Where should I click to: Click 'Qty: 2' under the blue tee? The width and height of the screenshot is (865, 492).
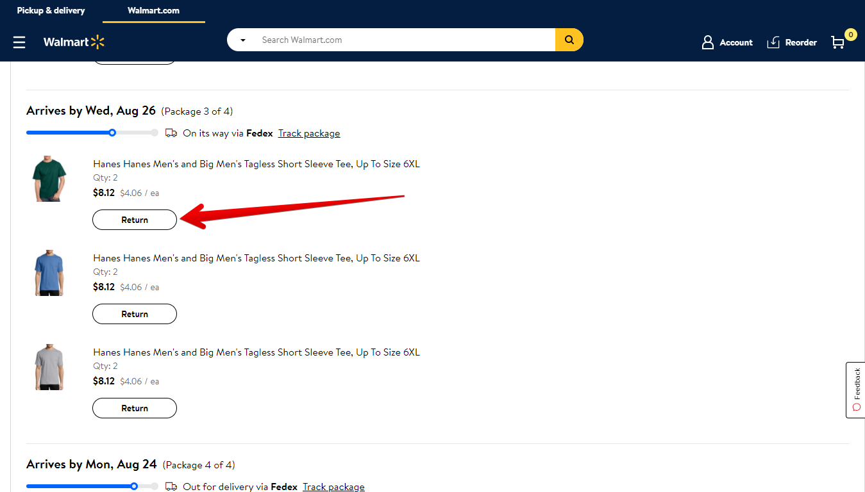(x=106, y=272)
